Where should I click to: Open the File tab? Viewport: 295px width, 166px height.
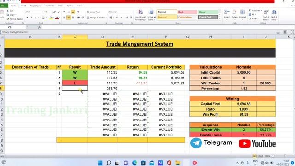(3, 6)
